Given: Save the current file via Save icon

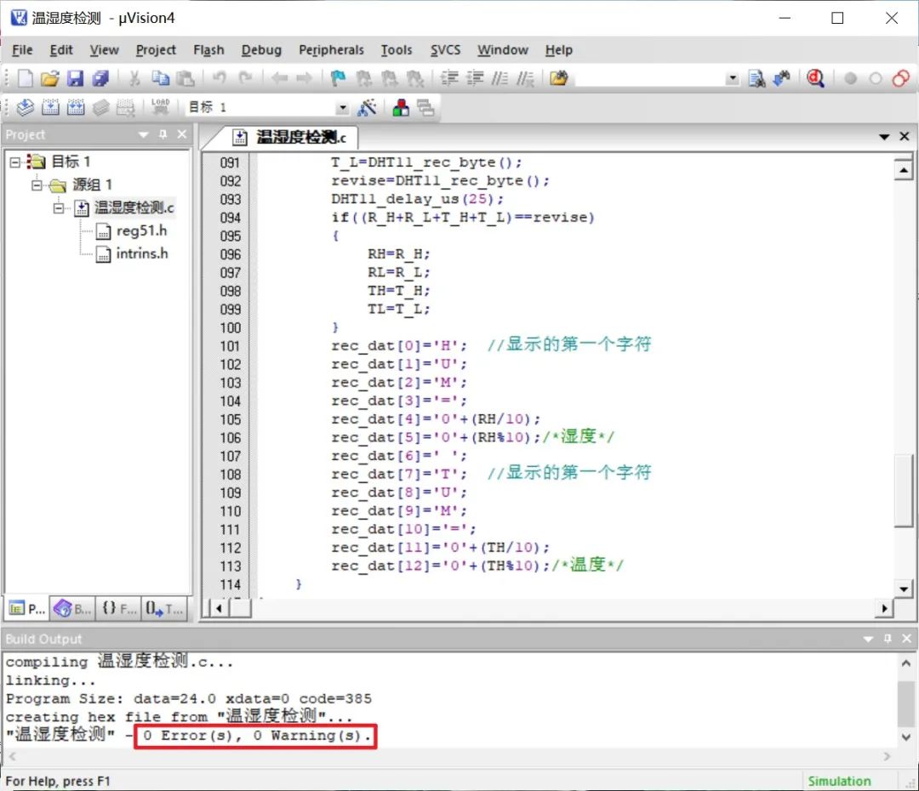Looking at the screenshot, I should (x=75, y=78).
